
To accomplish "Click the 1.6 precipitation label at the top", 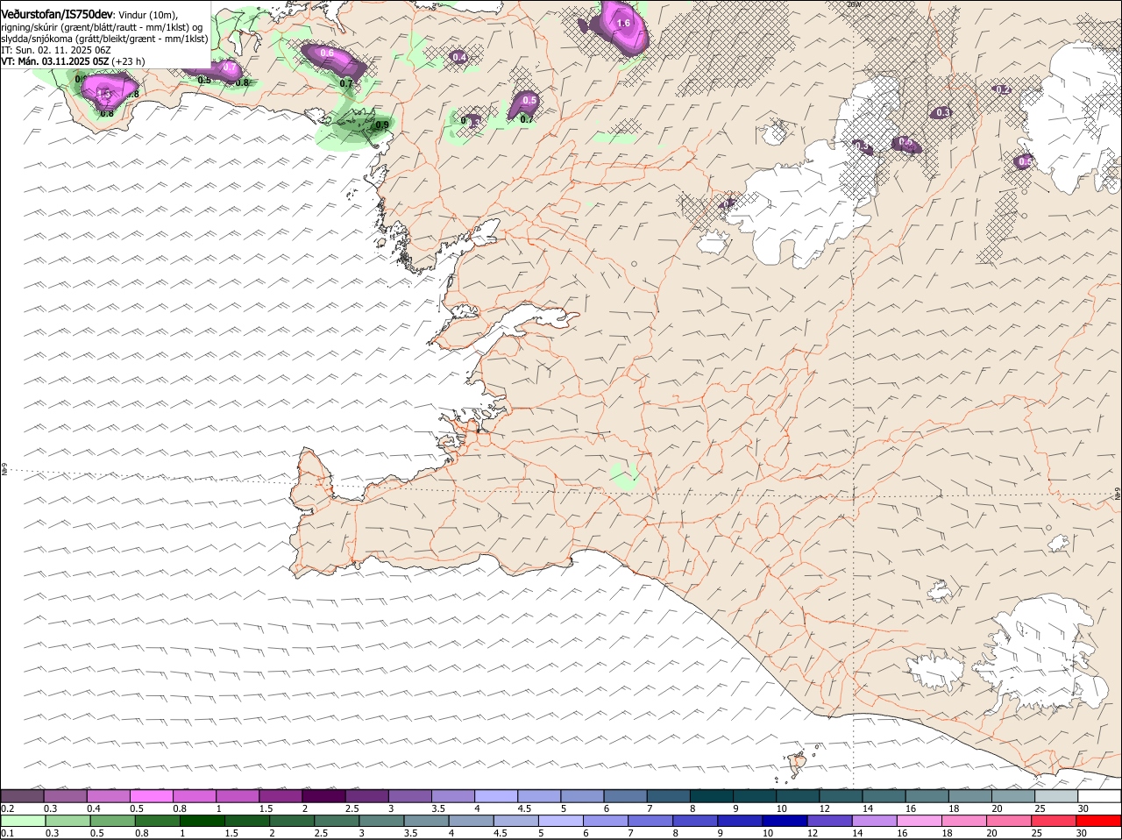I will click(x=623, y=23).
